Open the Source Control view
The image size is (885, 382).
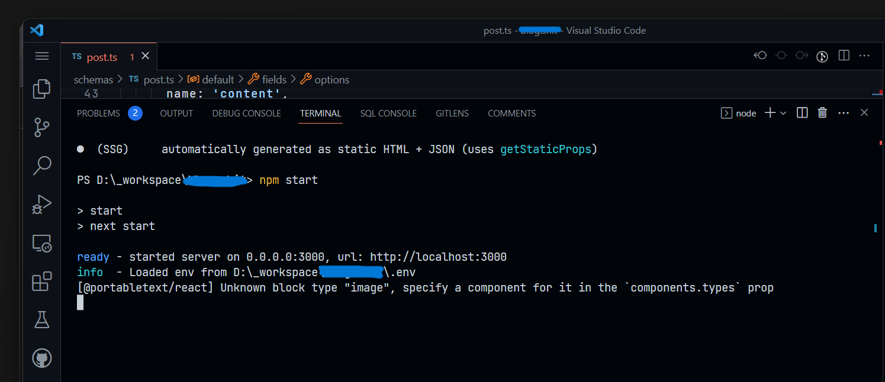(x=41, y=127)
